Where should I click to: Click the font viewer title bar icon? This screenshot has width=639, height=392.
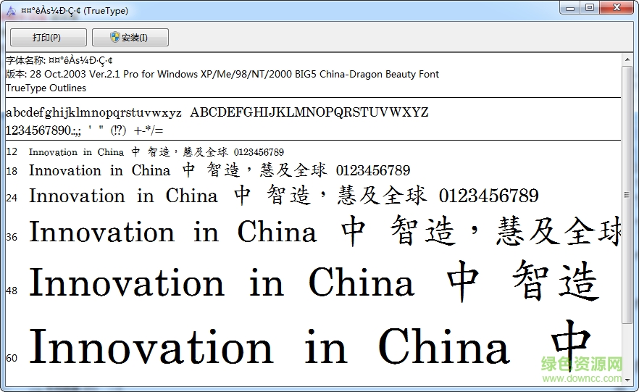click(x=11, y=11)
